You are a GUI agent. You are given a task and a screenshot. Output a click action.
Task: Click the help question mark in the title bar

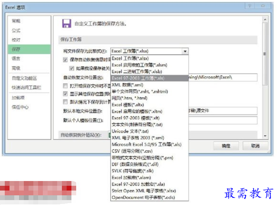pos(250,6)
